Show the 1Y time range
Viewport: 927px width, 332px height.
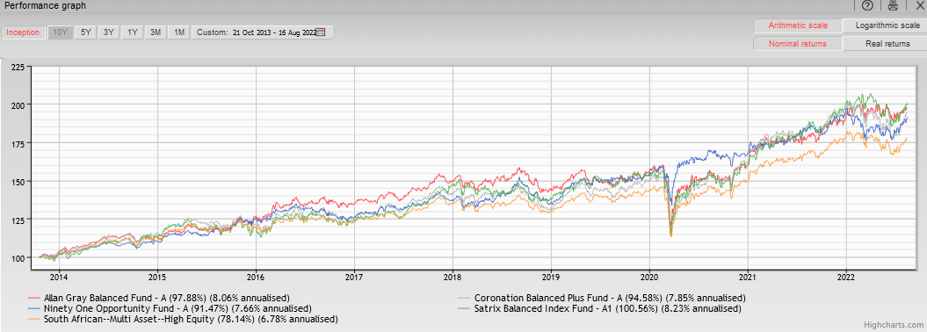(x=133, y=32)
